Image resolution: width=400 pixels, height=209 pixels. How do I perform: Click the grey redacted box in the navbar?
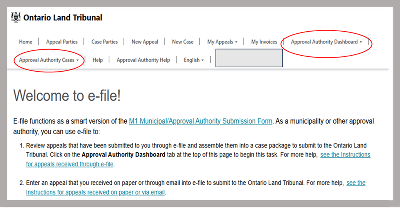(x=249, y=58)
